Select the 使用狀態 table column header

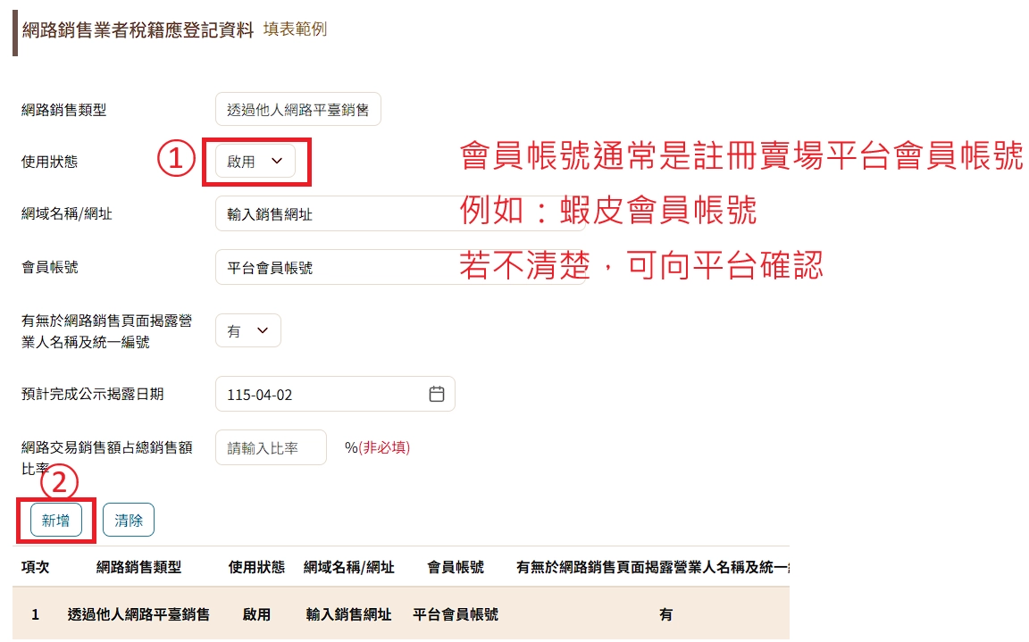(256, 567)
